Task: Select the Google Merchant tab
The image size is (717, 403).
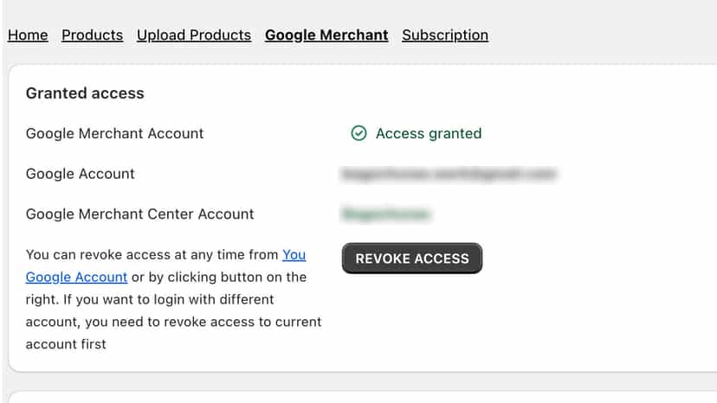Action: coord(326,35)
